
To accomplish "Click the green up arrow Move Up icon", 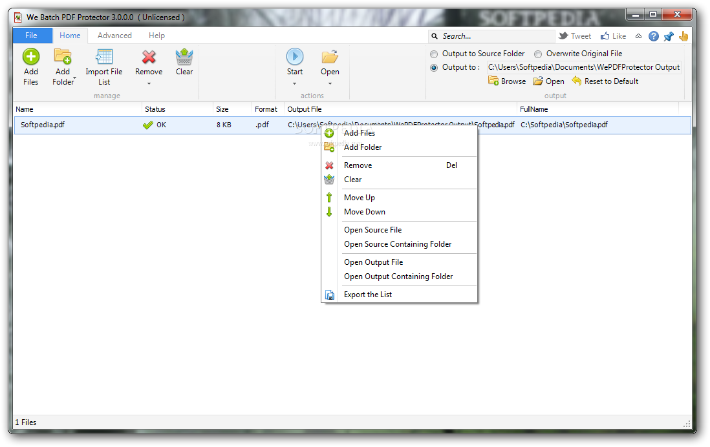I will (x=329, y=198).
